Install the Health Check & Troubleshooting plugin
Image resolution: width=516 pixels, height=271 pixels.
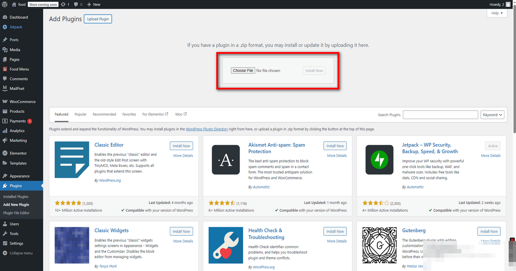click(335, 231)
